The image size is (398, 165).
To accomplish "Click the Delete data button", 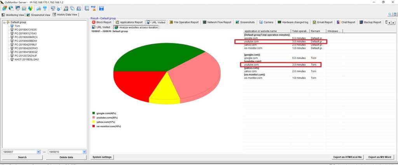I will pos(66,157).
